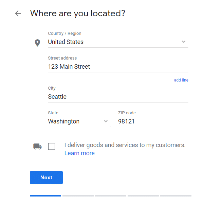
Task: Click into the City field containing Seattle
Action: coord(118,97)
